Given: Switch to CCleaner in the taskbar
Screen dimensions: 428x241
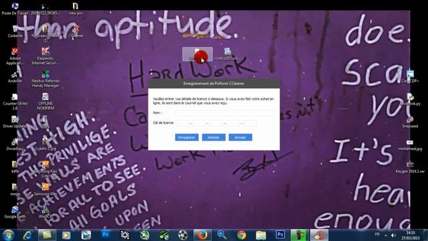Looking at the screenshot, I should pos(319,235).
